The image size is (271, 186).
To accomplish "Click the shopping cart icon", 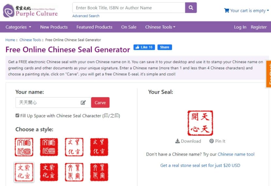I will [x=226, y=10].
